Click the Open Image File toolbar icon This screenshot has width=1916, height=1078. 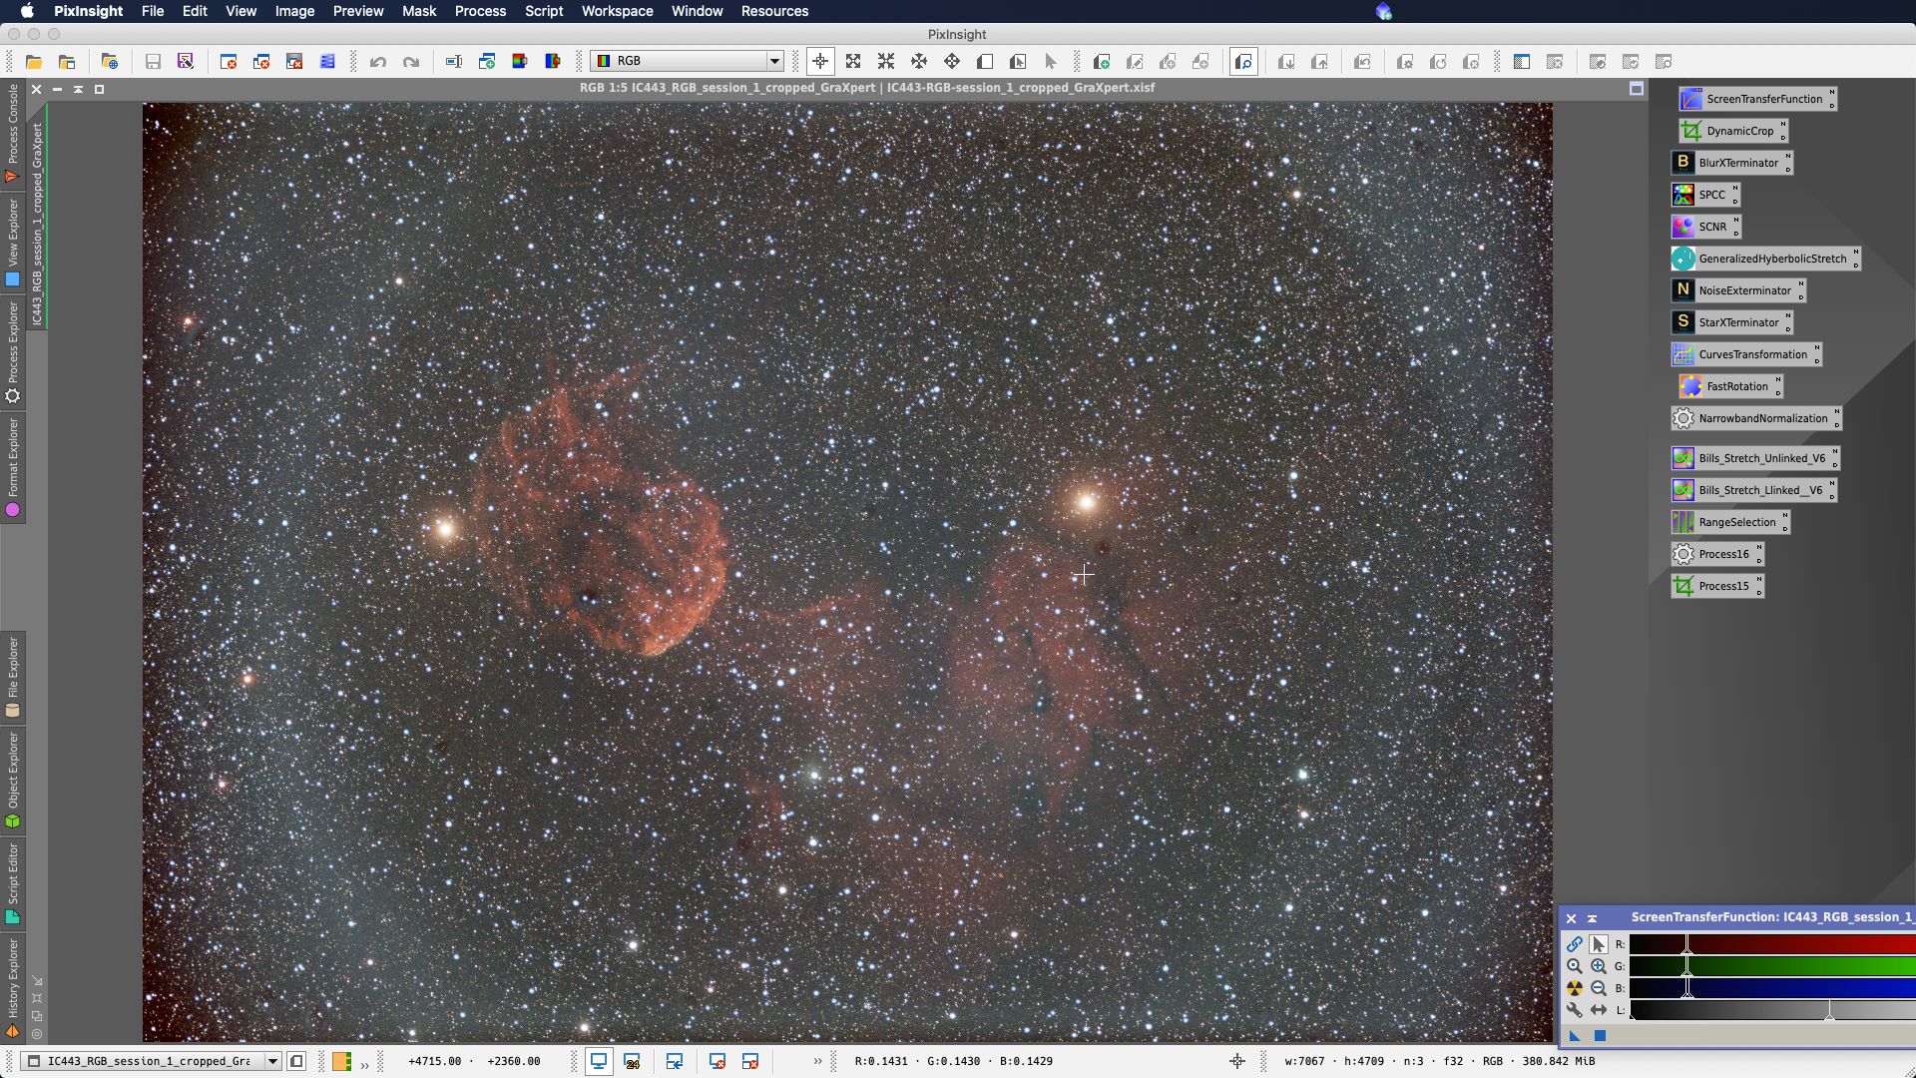coord(34,62)
